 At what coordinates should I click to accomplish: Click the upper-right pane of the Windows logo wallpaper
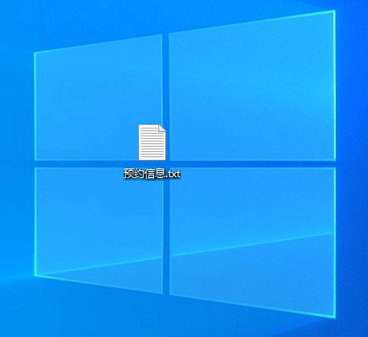pos(252,87)
